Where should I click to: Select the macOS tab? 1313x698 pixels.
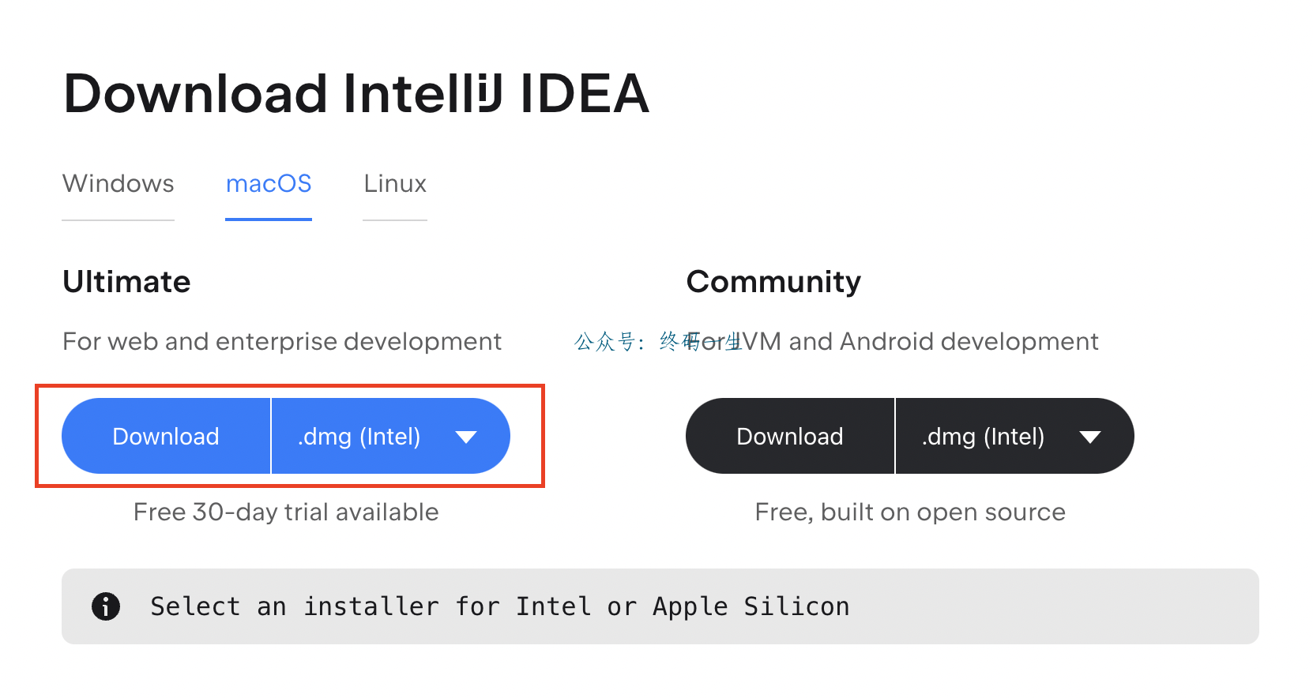pos(269,184)
